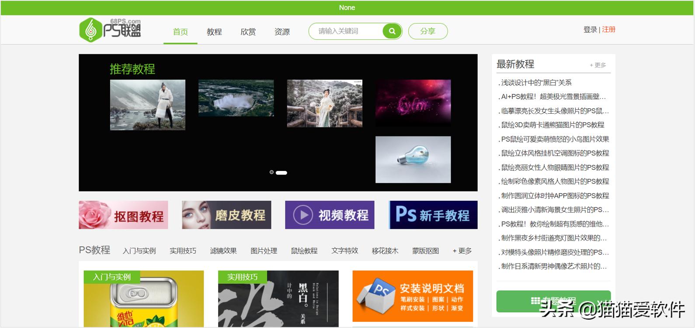Expand + 更多 in PS教程 categories
This screenshot has height=328, width=695.
pos(462,251)
